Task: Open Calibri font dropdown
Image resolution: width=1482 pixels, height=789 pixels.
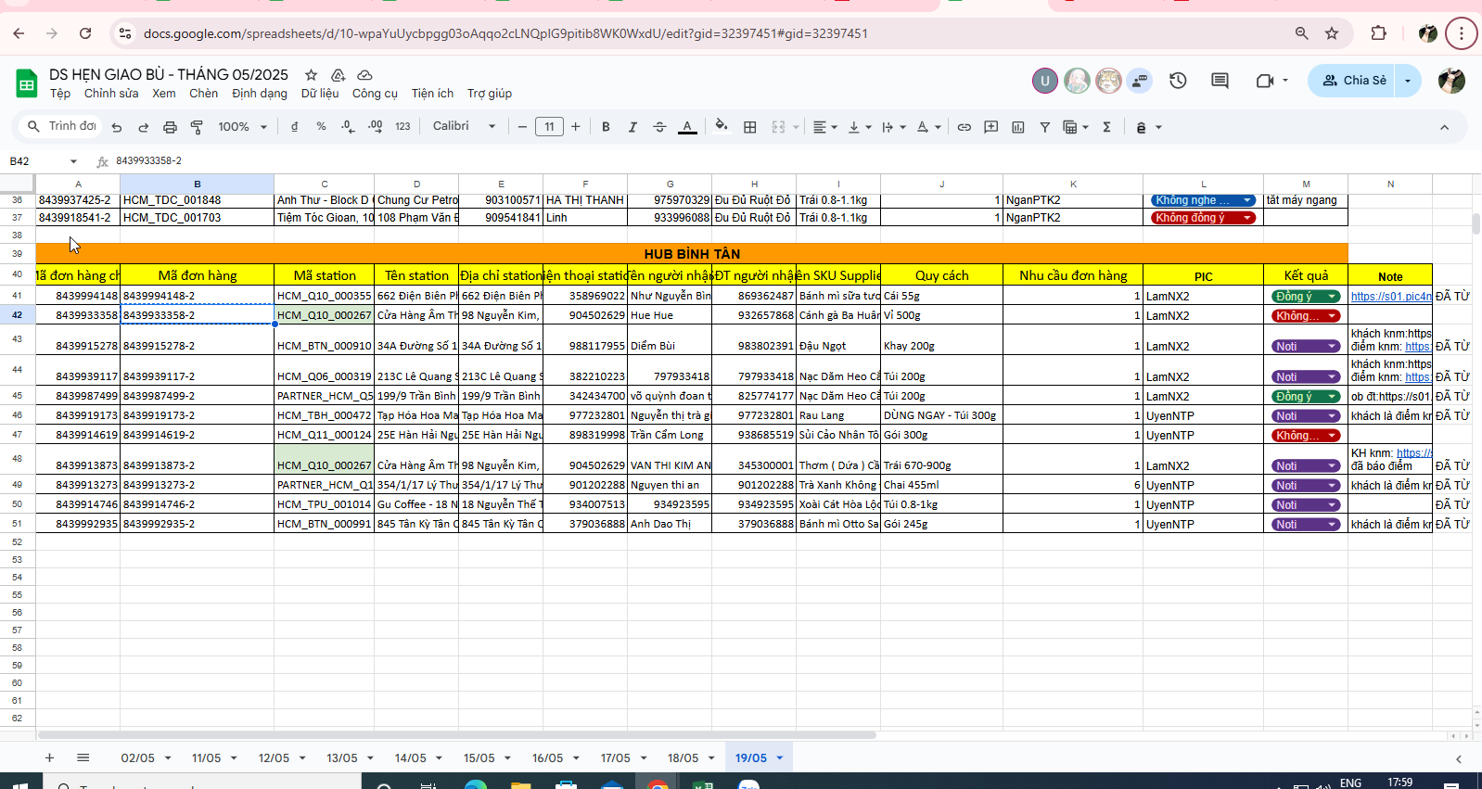Action: point(464,127)
